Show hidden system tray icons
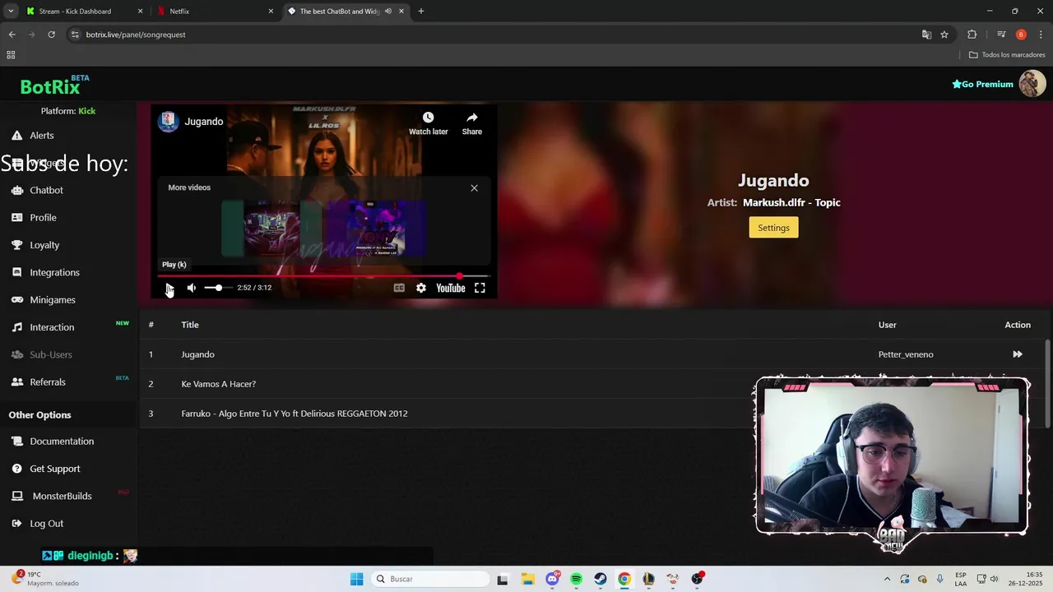 [x=887, y=579]
